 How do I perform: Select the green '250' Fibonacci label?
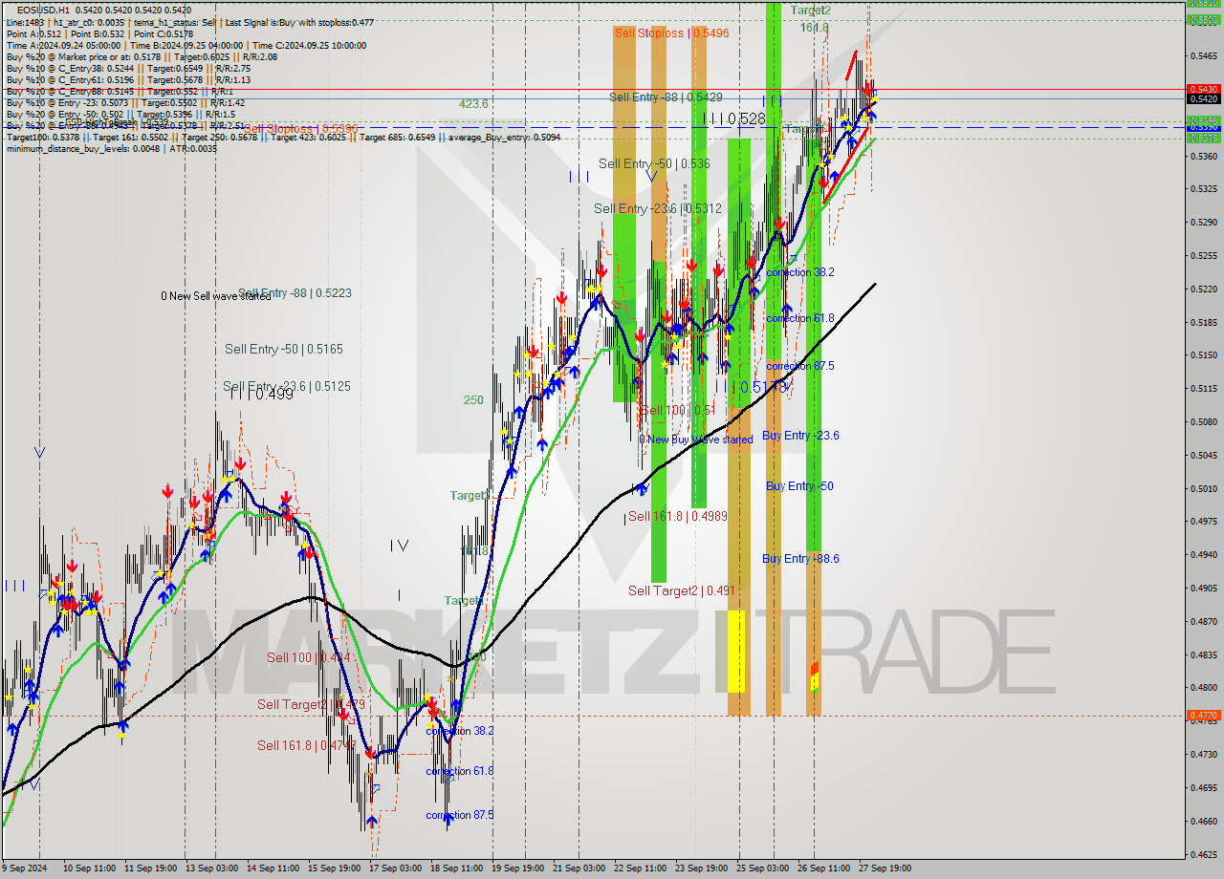(x=473, y=400)
